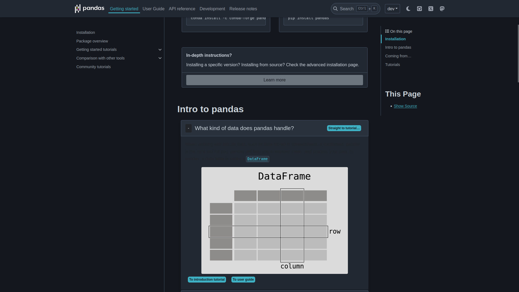The height and width of the screenshot is (292, 519).
Task: Open the Release notes tab
Action: click(243, 9)
